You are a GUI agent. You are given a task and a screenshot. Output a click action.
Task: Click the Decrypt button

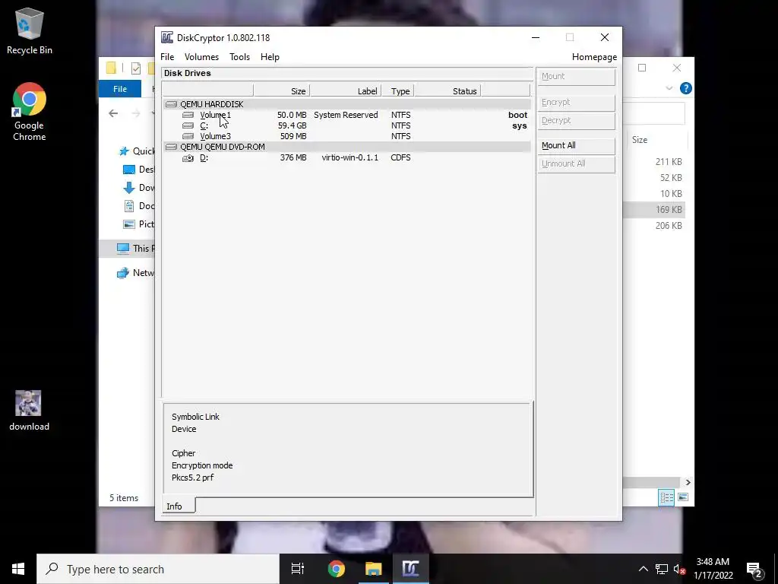(x=576, y=121)
